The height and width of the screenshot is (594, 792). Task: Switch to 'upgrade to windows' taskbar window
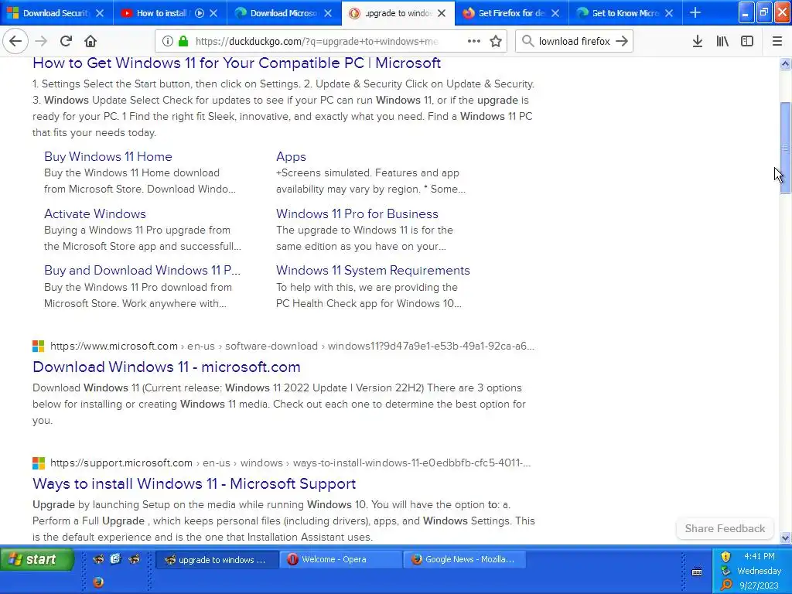tap(217, 560)
